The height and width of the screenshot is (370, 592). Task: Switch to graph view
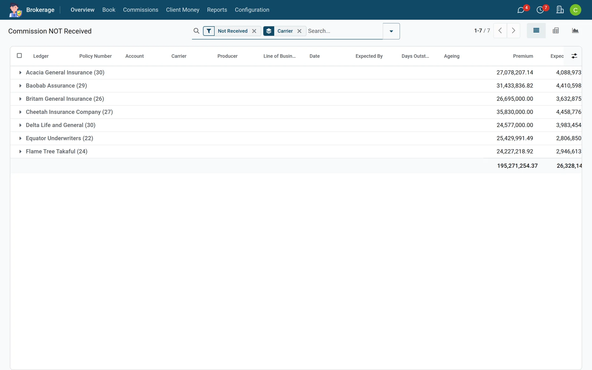tap(575, 31)
